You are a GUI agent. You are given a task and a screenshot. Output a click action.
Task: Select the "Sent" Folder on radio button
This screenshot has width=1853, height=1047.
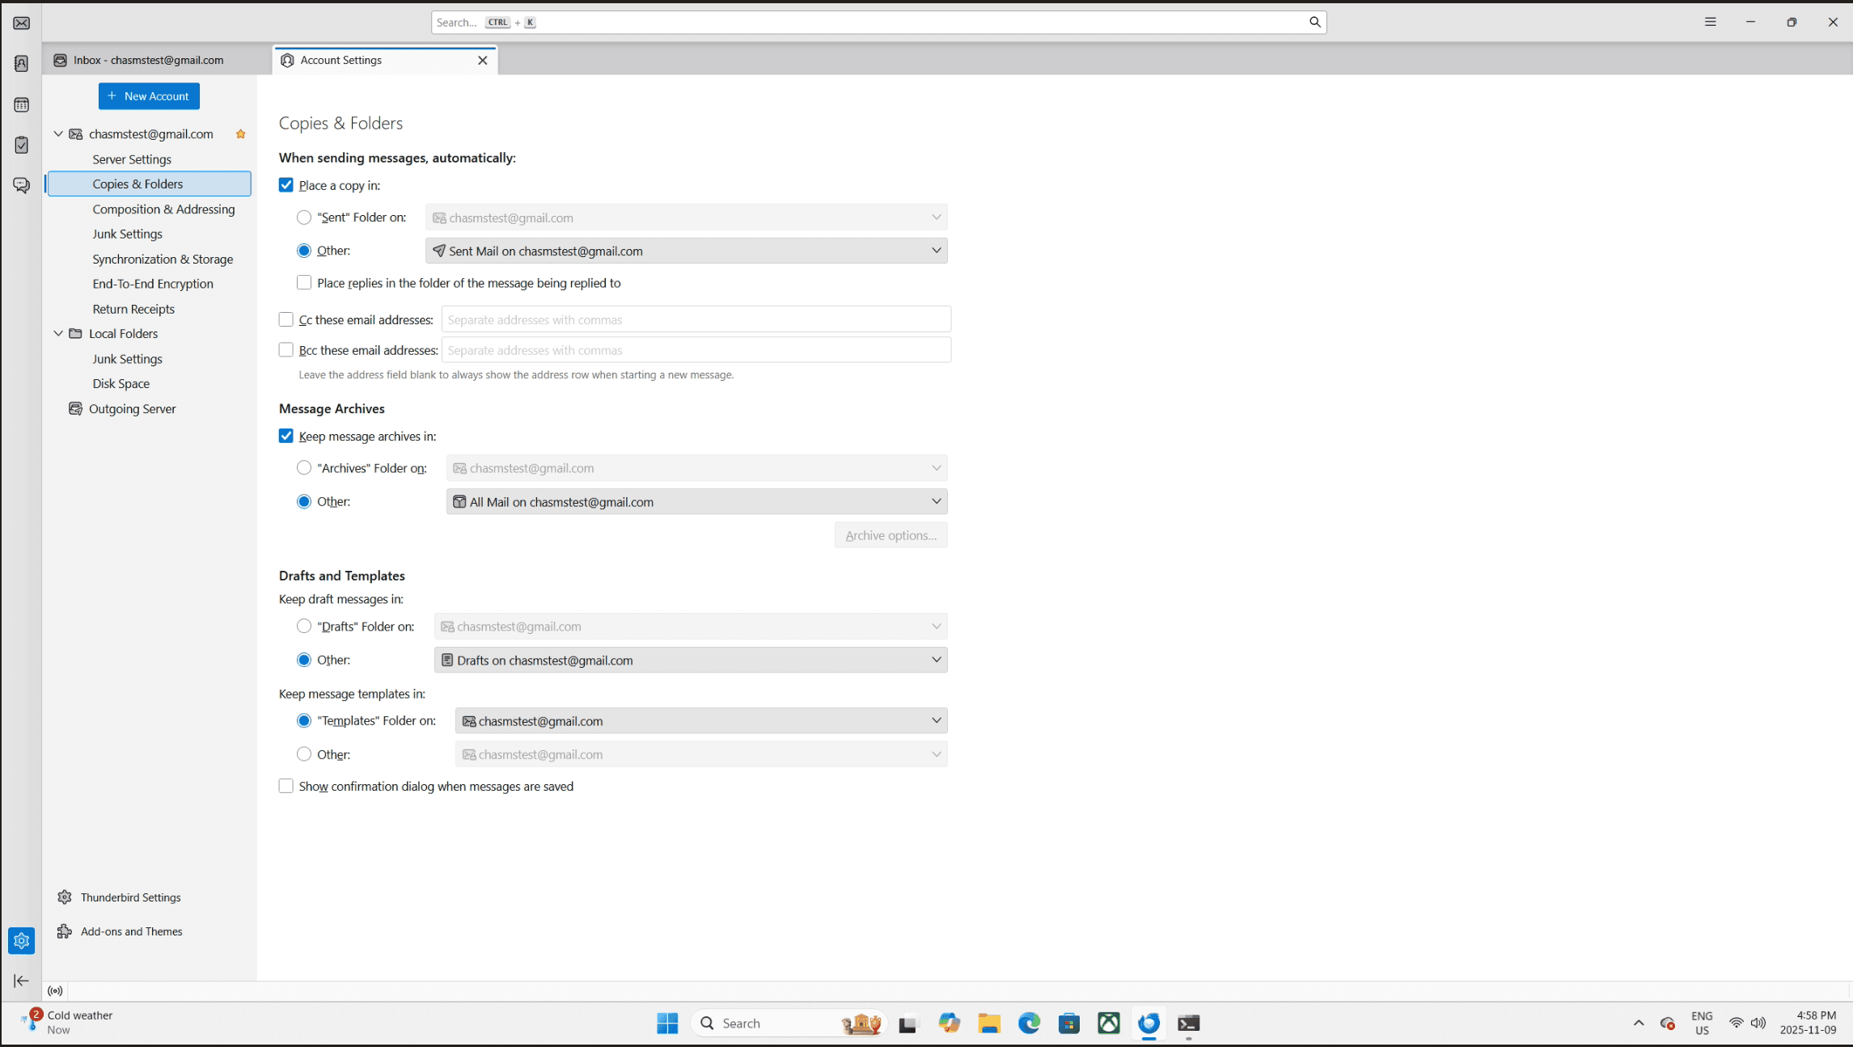[304, 217]
